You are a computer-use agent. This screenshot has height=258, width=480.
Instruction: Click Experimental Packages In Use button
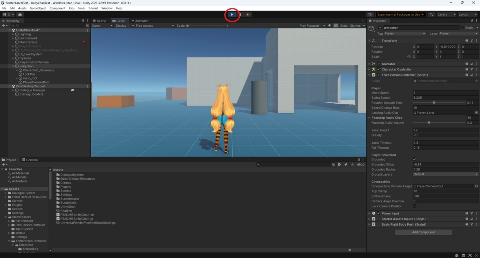400,14
